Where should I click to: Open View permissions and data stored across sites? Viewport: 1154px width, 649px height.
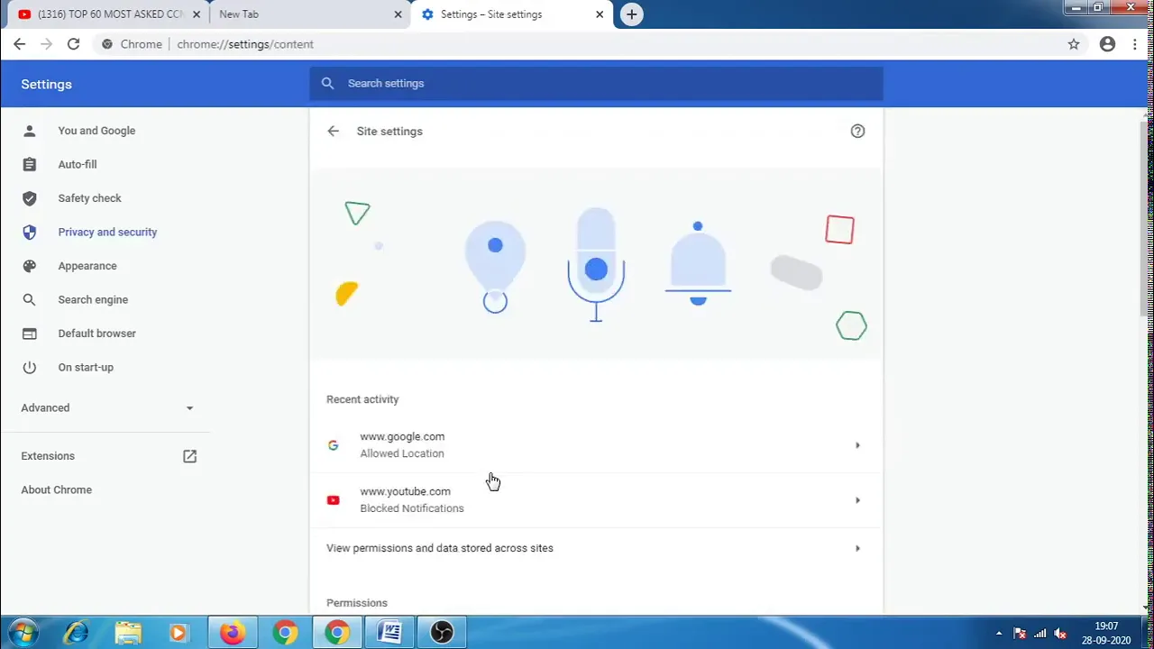tap(596, 548)
